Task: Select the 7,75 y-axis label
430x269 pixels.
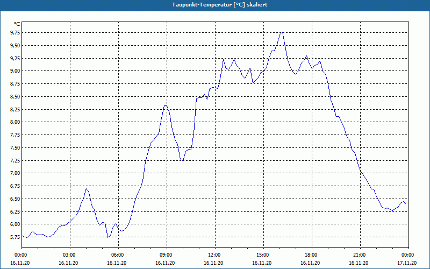Action: [15, 135]
